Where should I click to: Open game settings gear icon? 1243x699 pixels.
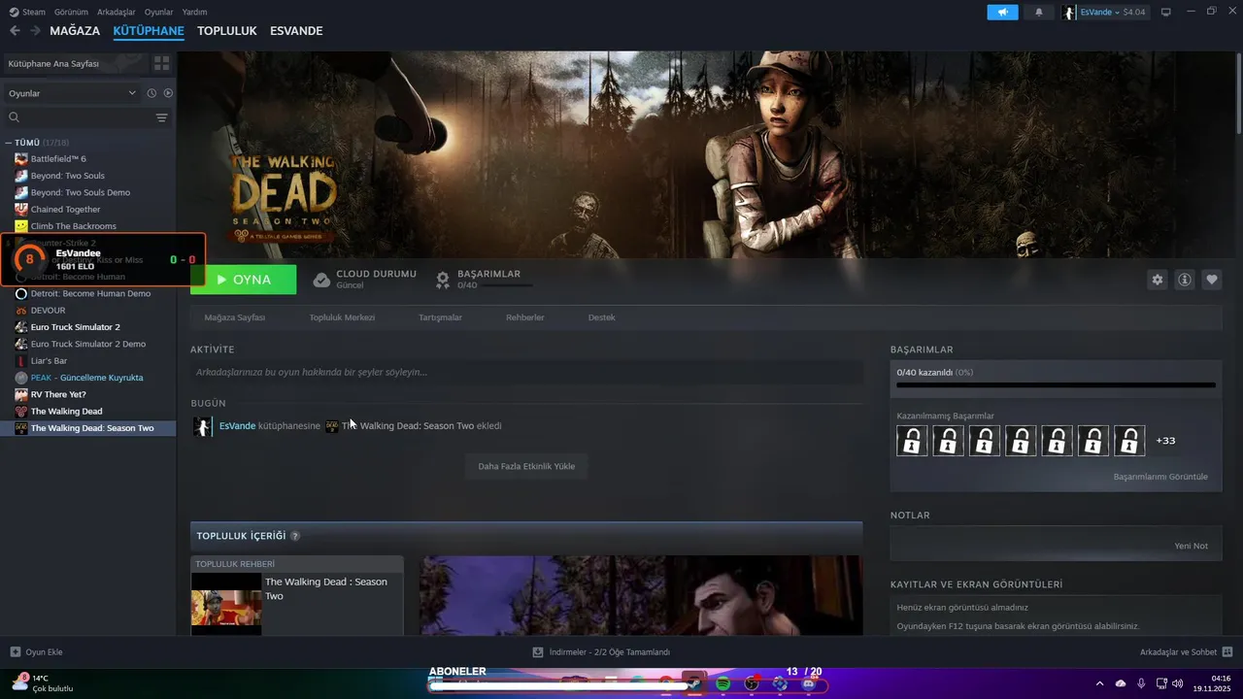1157,280
